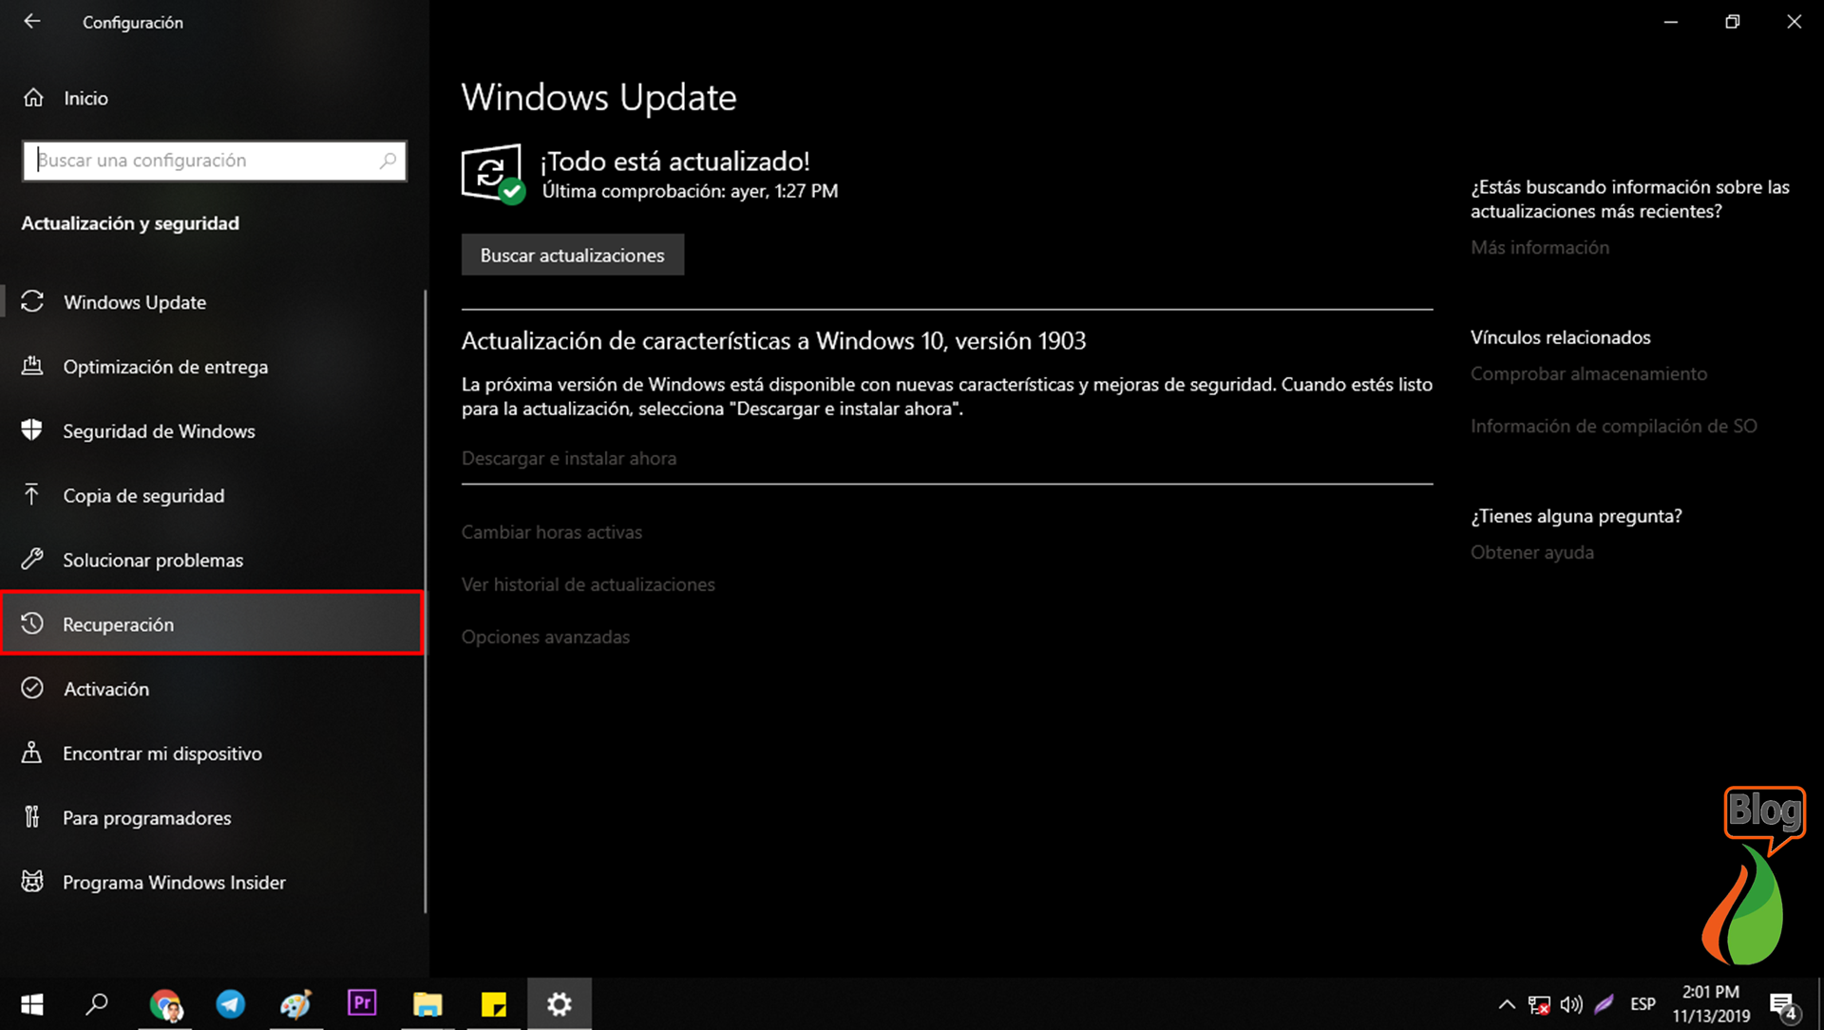Open Programa Windows Insider section
1824x1030 pixels.
point(174,882)
